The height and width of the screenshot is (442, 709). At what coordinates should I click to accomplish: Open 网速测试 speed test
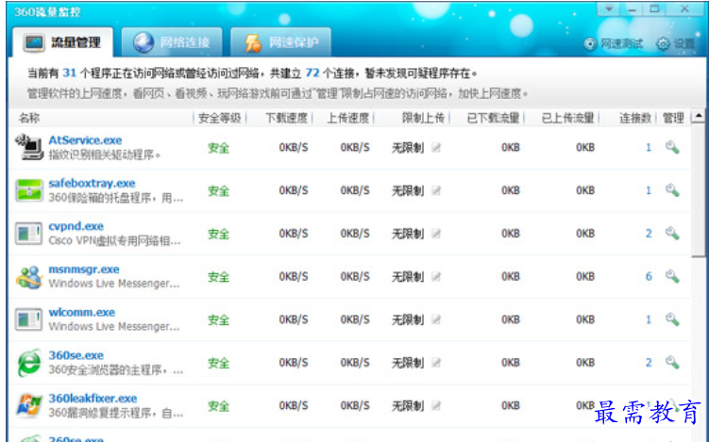pyautogui.click(x=613, y=43)
